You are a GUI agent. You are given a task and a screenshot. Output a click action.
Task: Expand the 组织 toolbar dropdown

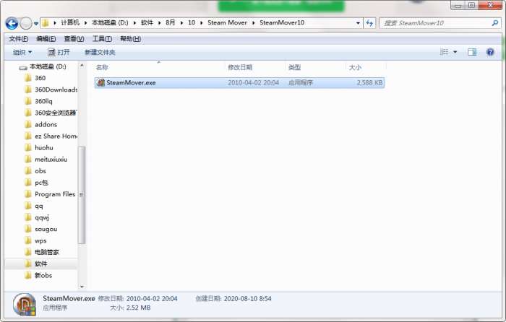pyautogui.click(x=22, y=52)
